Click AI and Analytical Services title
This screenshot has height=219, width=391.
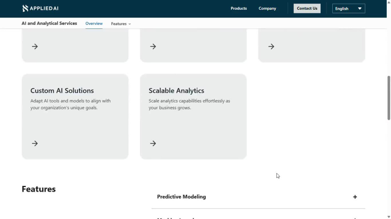pos(49,23)
